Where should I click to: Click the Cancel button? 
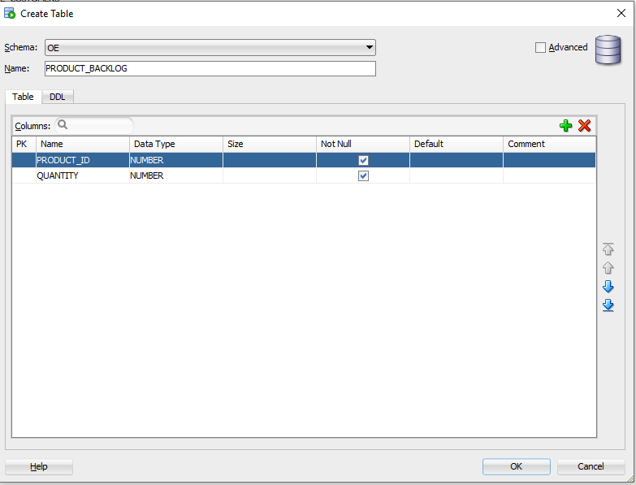pos(591,467)
